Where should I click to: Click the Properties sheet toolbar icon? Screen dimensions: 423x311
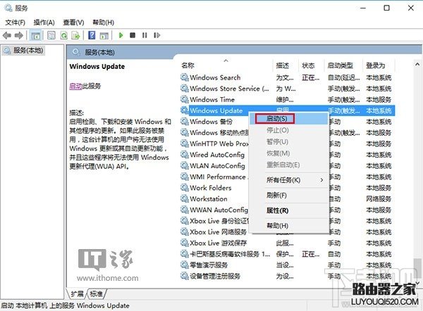click(51, 35)
